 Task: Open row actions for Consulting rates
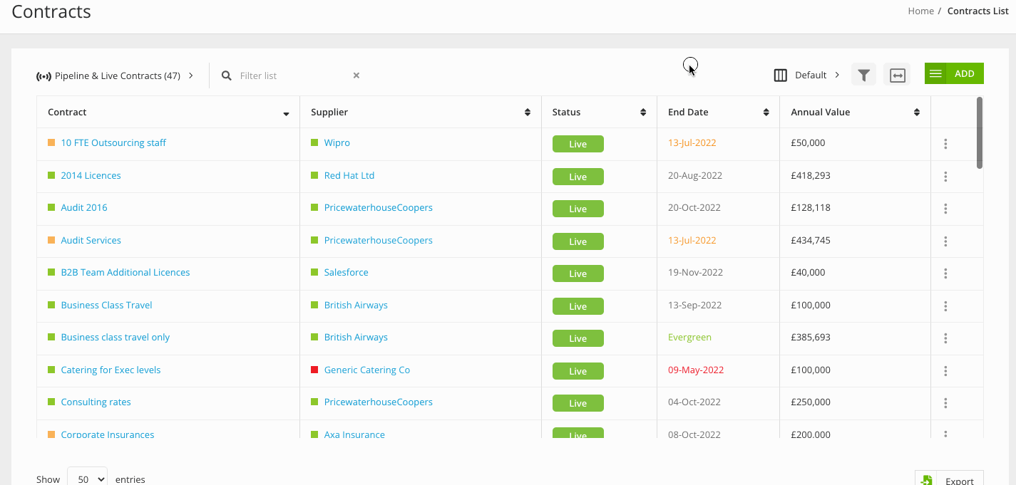(x=945, y=403)
